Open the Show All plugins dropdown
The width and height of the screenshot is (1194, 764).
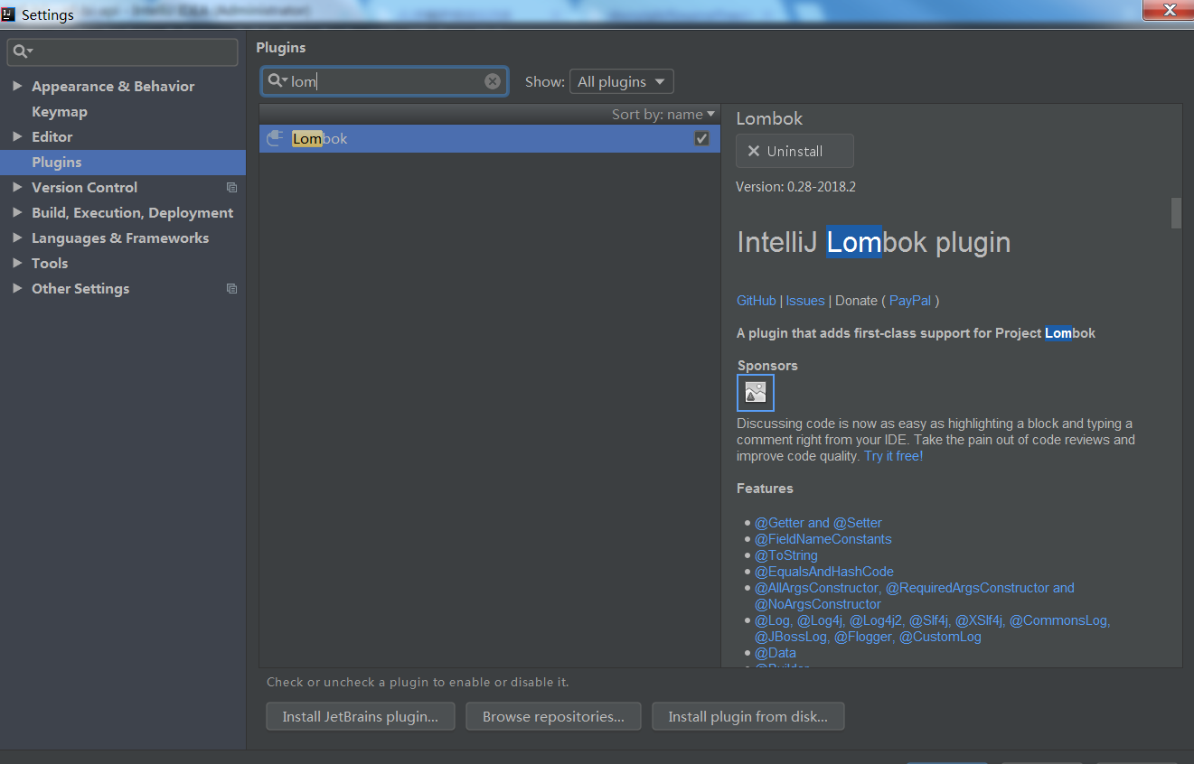click(621, 81)
